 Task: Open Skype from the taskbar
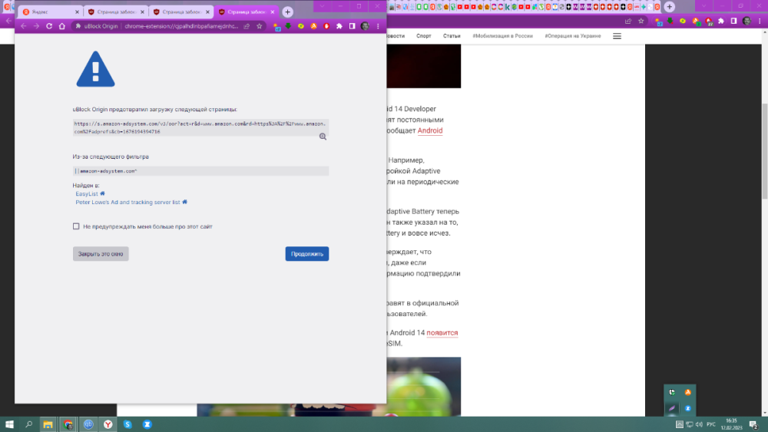coord(127,424)
